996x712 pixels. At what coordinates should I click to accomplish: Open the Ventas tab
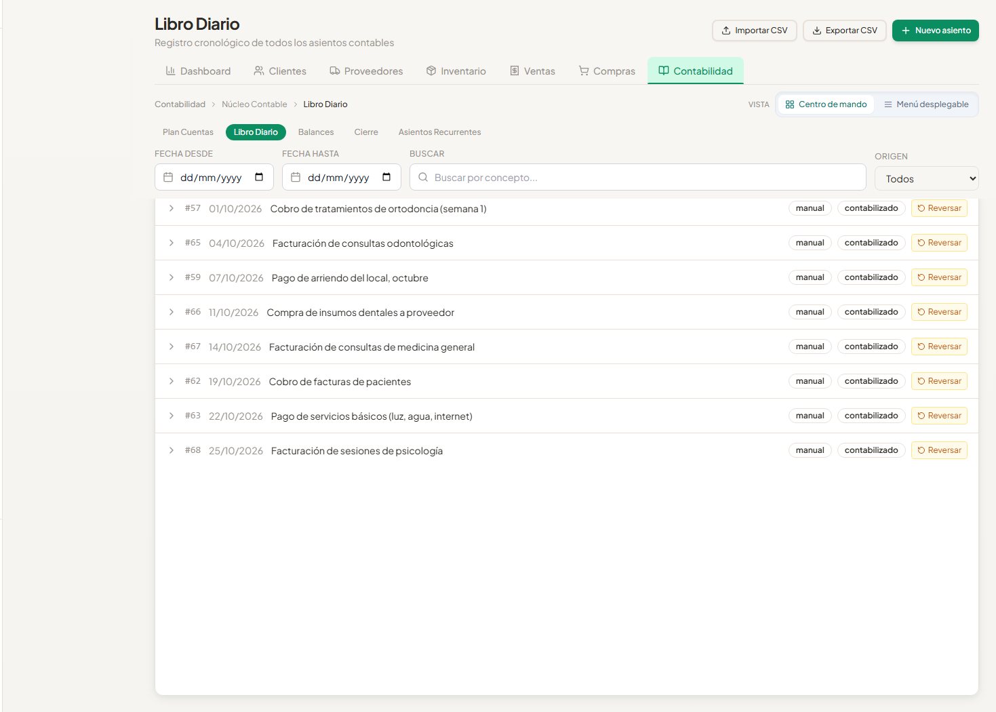click(532, 71)
